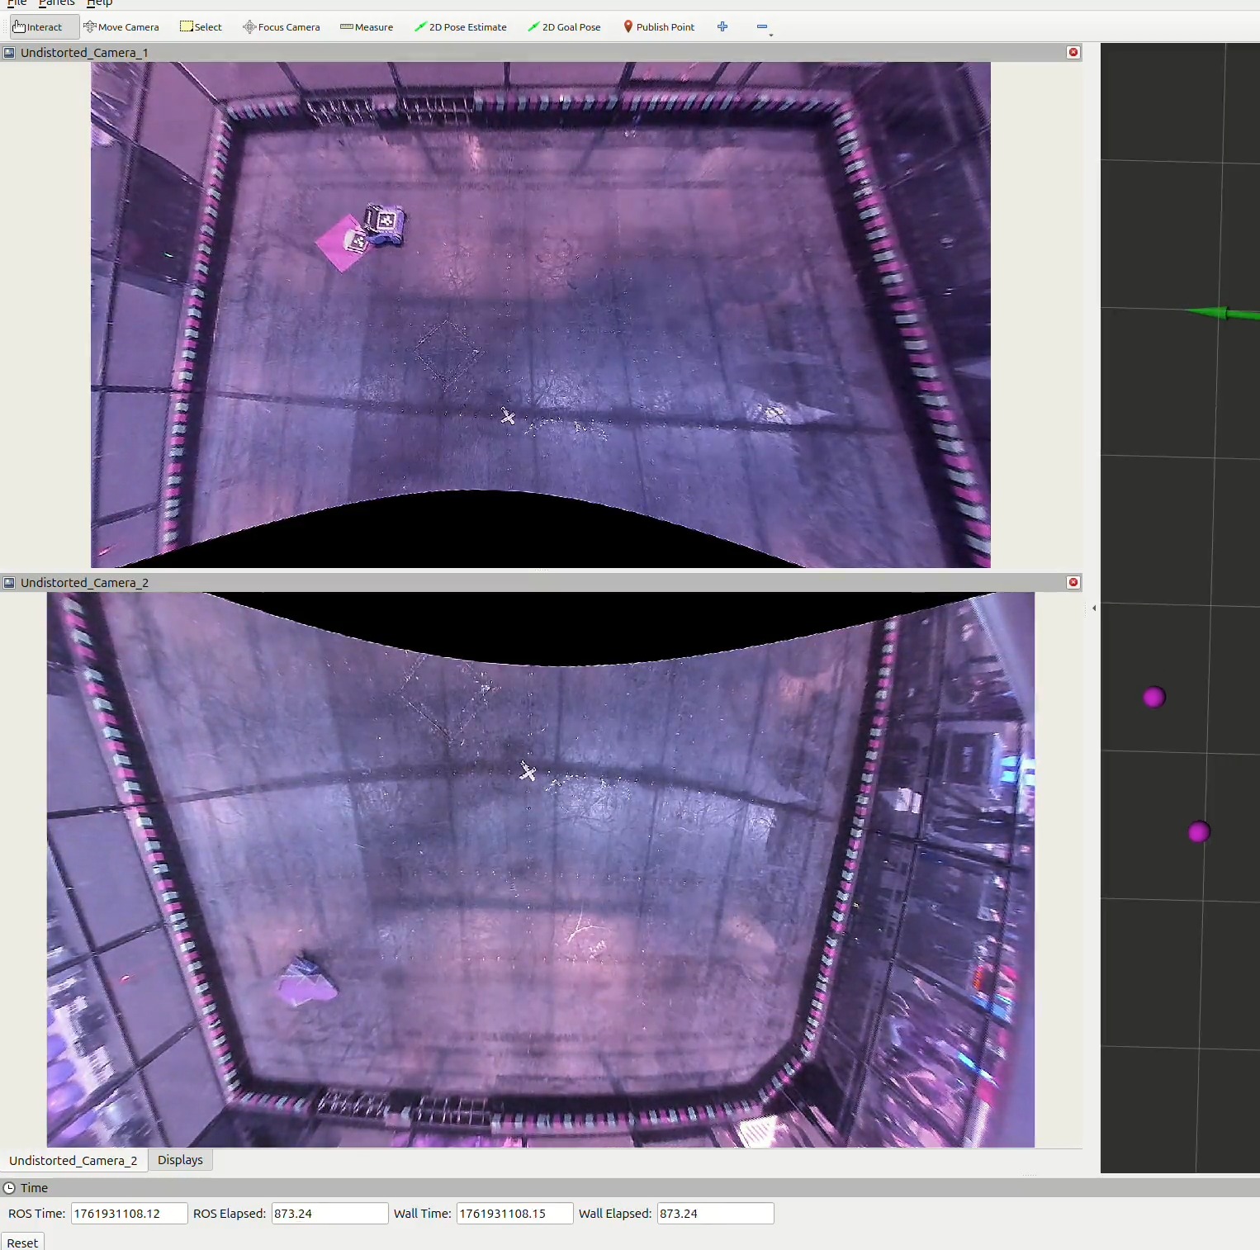The width and height of the screenshot is (1260, 1250).
Task: Switch to the Undistorted_Camera_2 tab
Action: [73, 1160]
